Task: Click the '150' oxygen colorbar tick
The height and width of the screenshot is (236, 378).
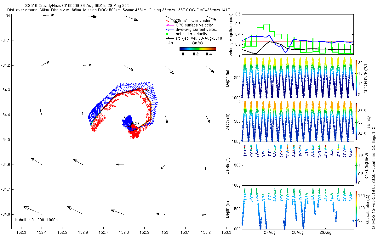Action: point(362,196)
